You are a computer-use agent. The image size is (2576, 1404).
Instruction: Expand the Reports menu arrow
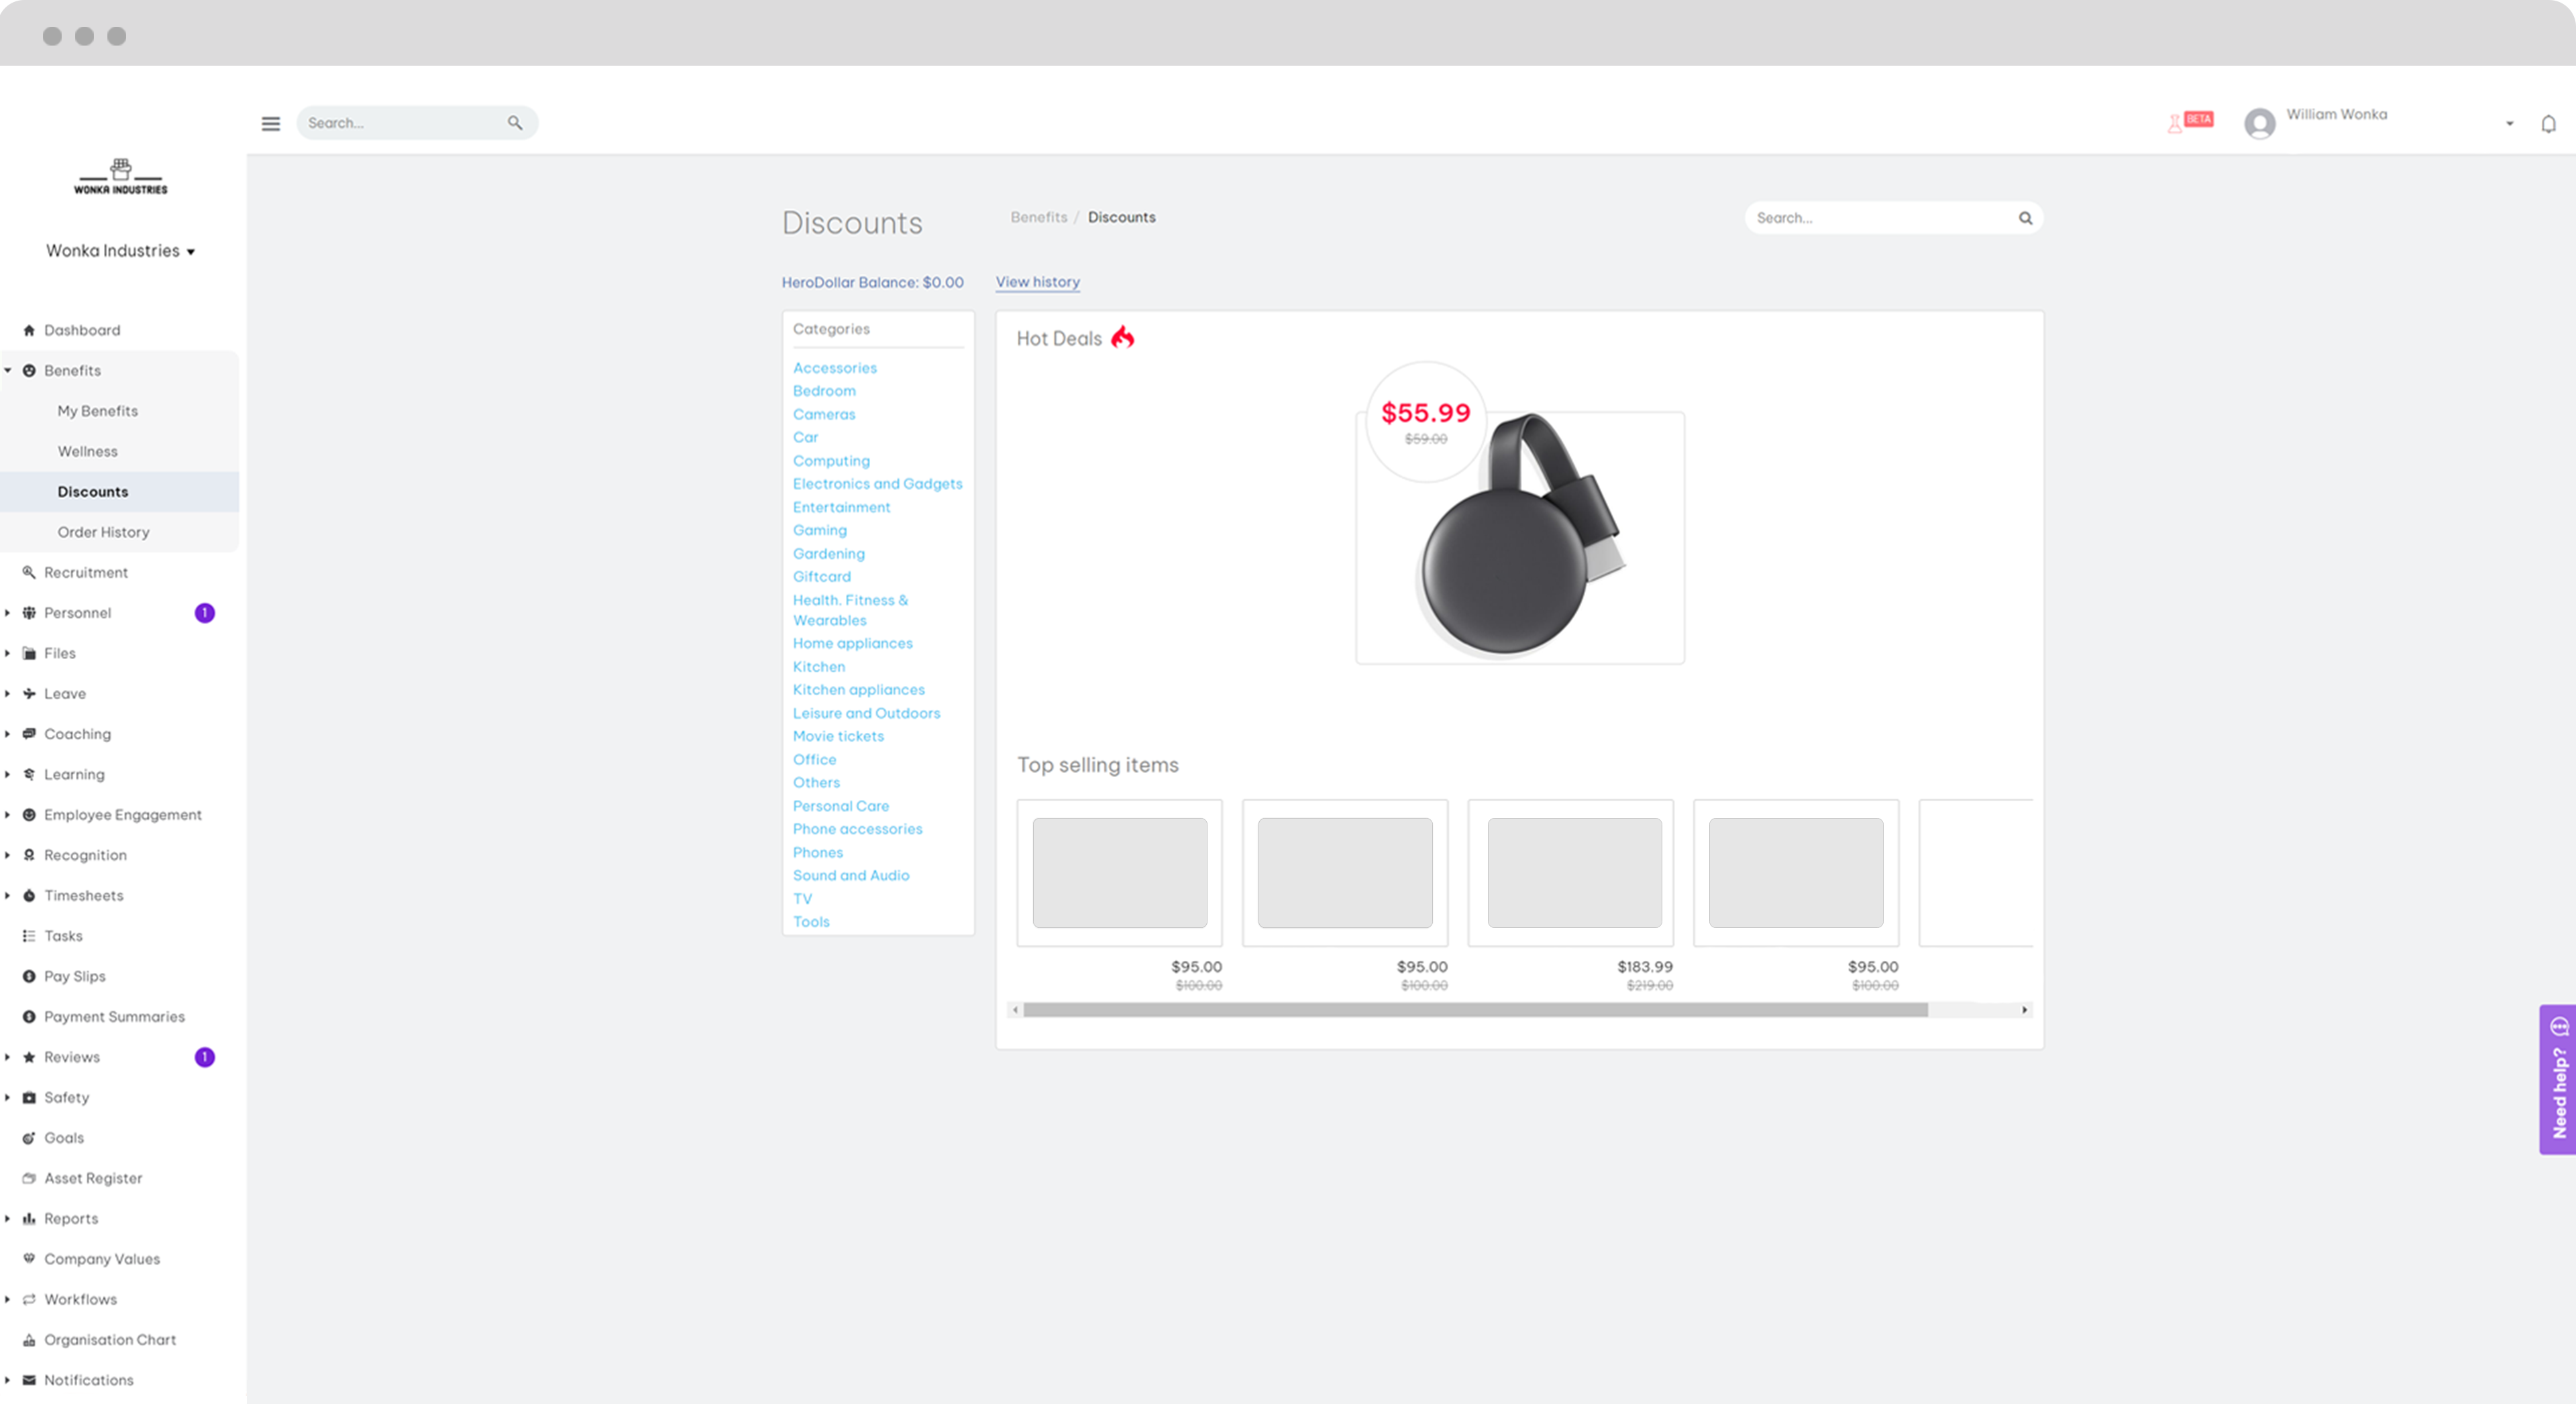[8, 1218]
